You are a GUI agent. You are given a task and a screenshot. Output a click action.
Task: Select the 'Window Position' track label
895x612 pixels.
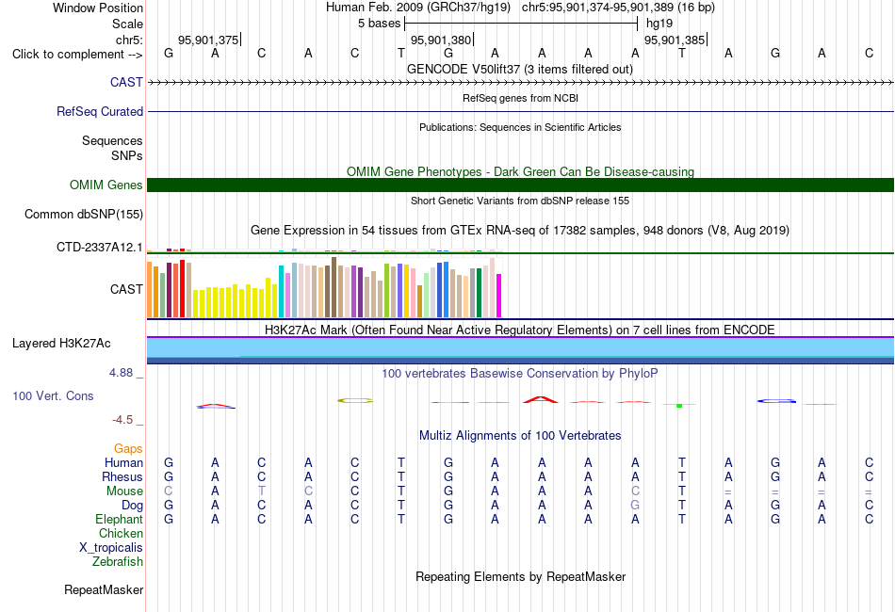click(98, 8)
